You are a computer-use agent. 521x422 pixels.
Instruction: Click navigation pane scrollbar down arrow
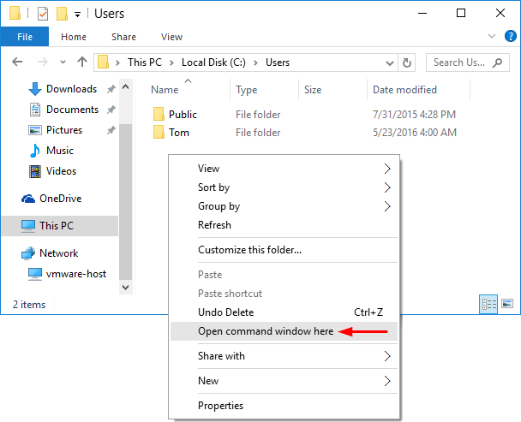[126, 288]
